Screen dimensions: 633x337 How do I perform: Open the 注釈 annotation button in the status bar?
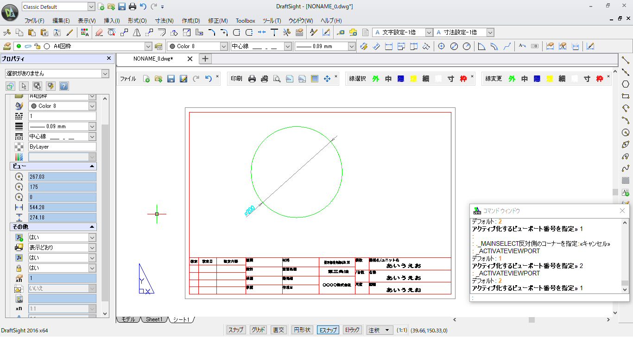pyautogui.click(x=380, y=330)
